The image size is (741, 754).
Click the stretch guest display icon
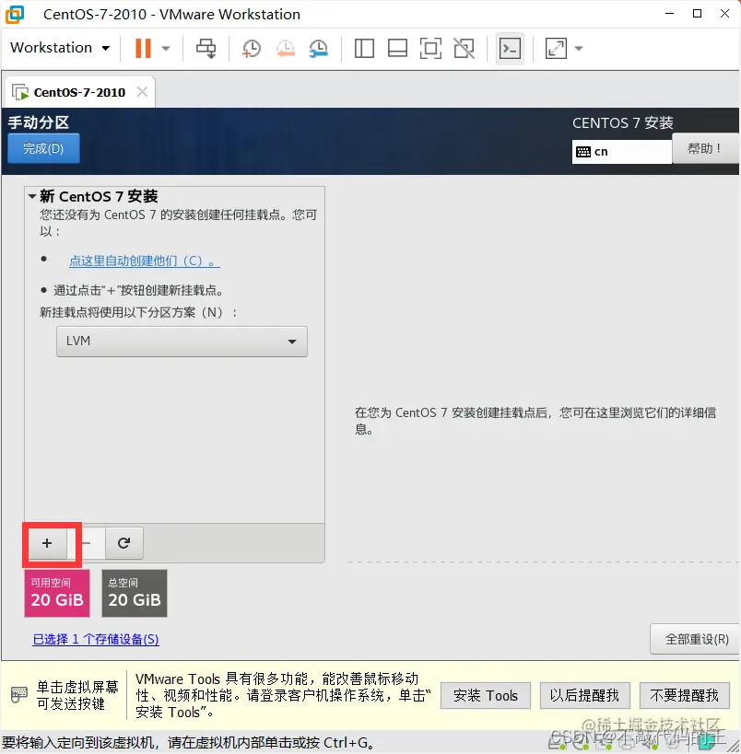pos(556,48)
